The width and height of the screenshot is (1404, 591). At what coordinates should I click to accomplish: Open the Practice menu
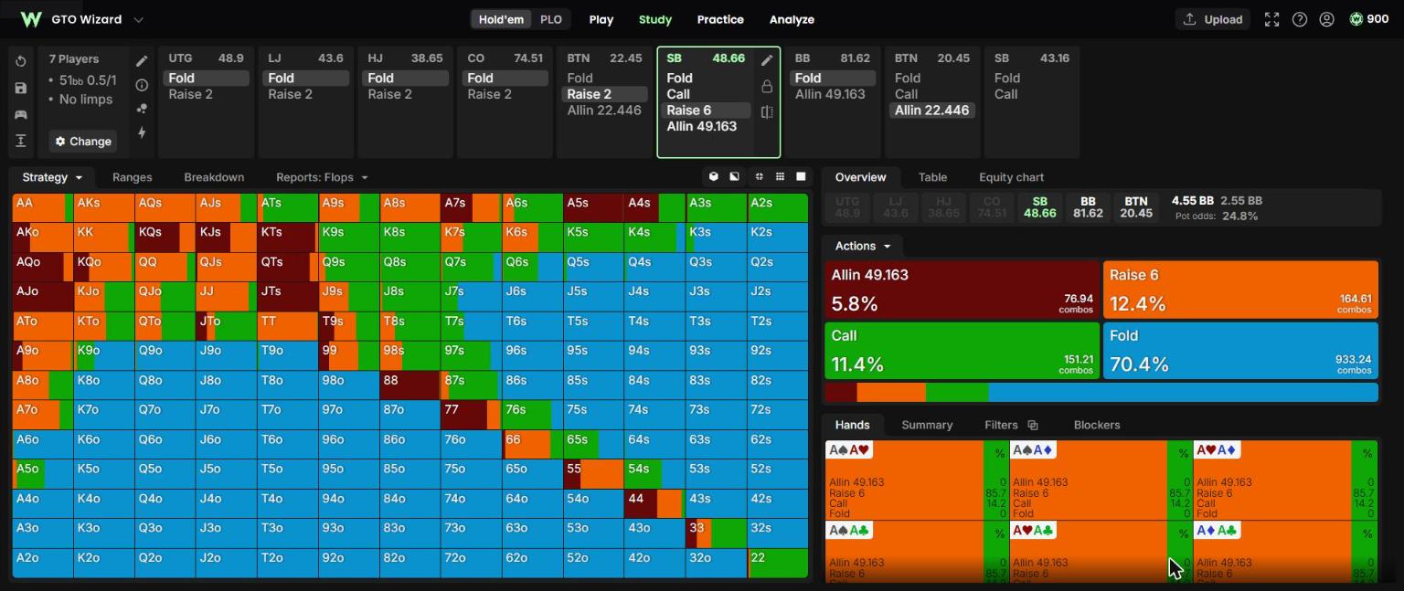(720, 19)
